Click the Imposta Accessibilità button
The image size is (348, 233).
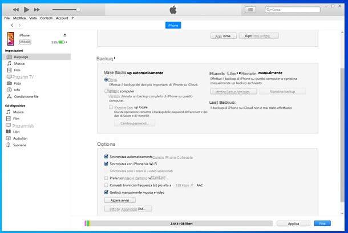pyautogui.click(x=128, y=209)
